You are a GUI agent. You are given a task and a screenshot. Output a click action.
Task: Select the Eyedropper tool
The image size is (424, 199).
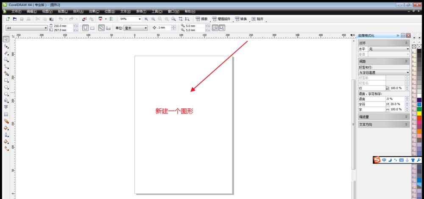(6, 128)
